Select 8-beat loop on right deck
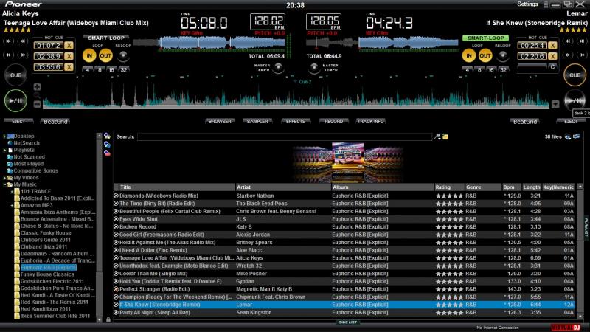The width and height of the screenshot is (590, 332). pos(479,69)
